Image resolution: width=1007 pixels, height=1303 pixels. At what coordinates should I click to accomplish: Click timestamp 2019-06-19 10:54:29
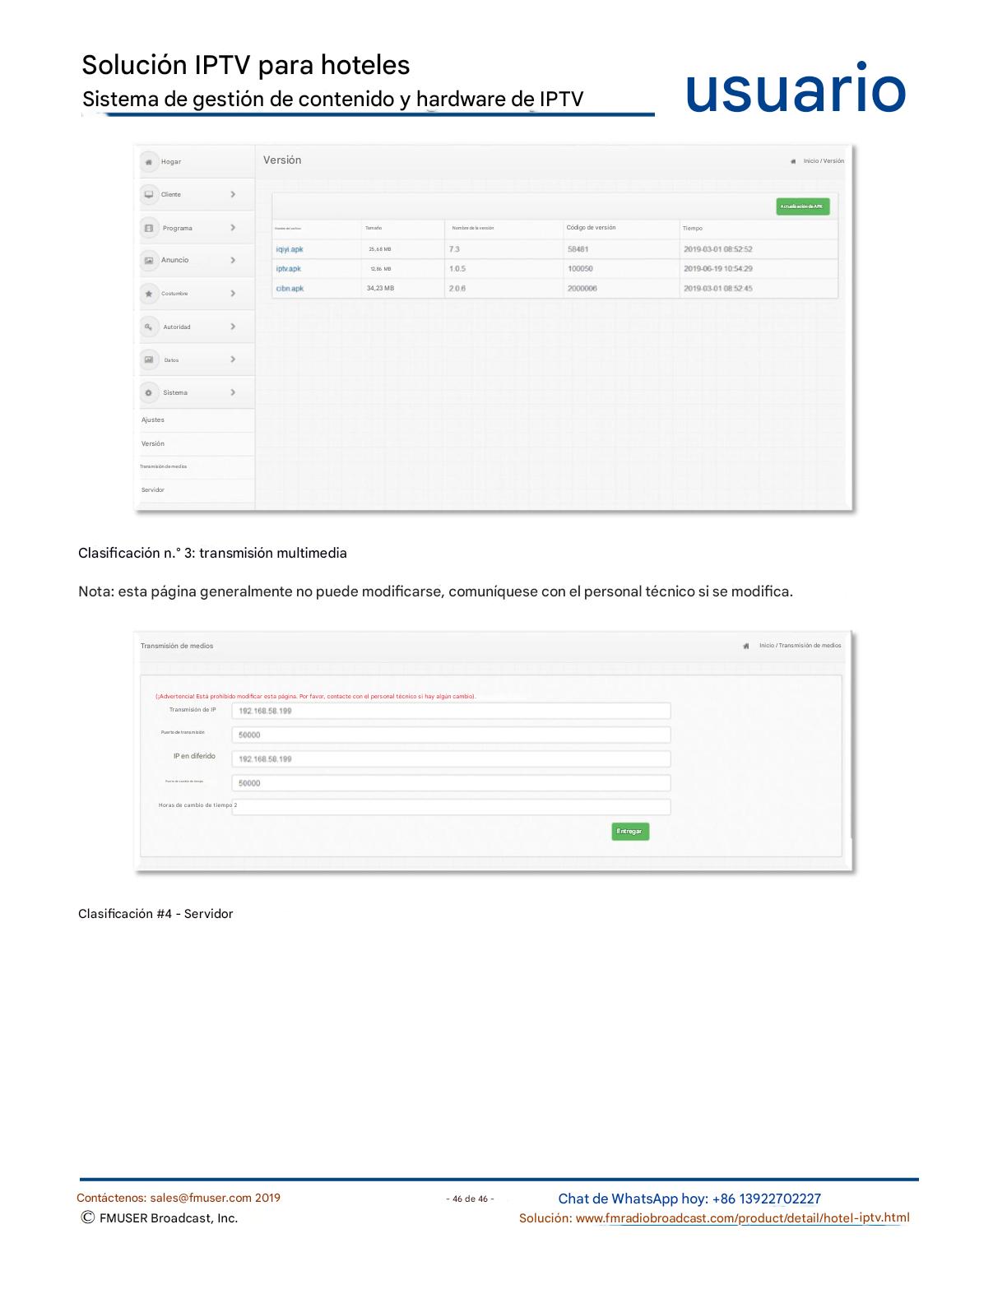point(718,269)
